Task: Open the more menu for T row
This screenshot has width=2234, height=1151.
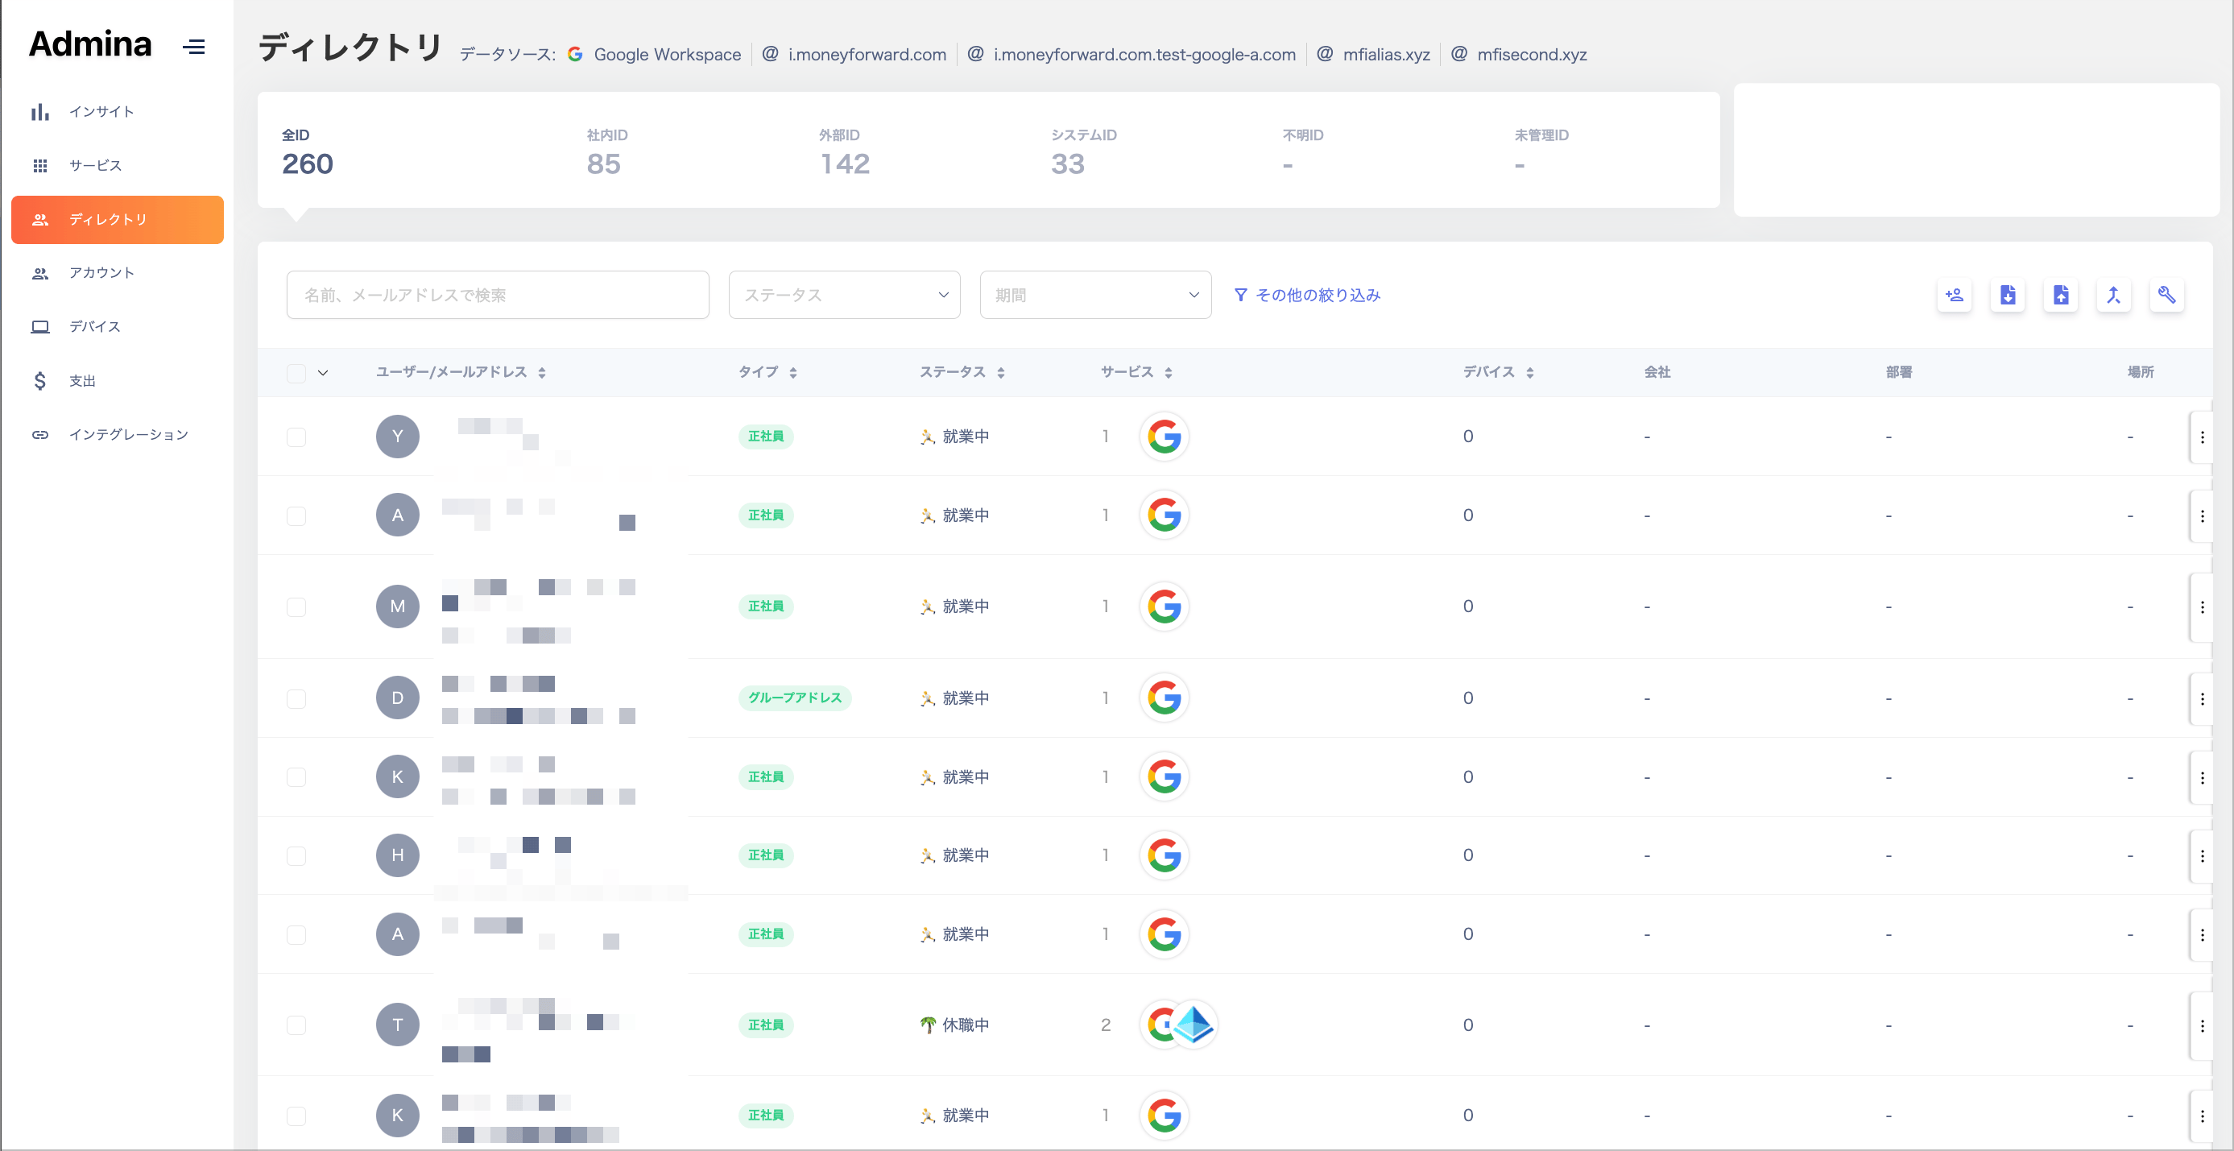Action: click(x=2202, y=1026)
